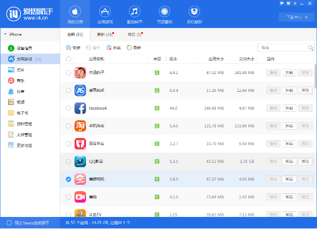This screenshot has height=229, width=317.
Task: Collapse the iPhone device tree arrow
Action: tap(5, 34)
